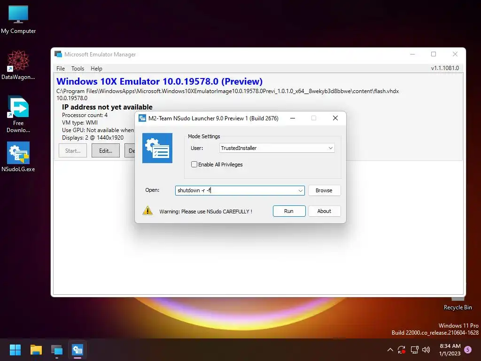Select the NSudoLG.exe desktop icon

point(18,157)
